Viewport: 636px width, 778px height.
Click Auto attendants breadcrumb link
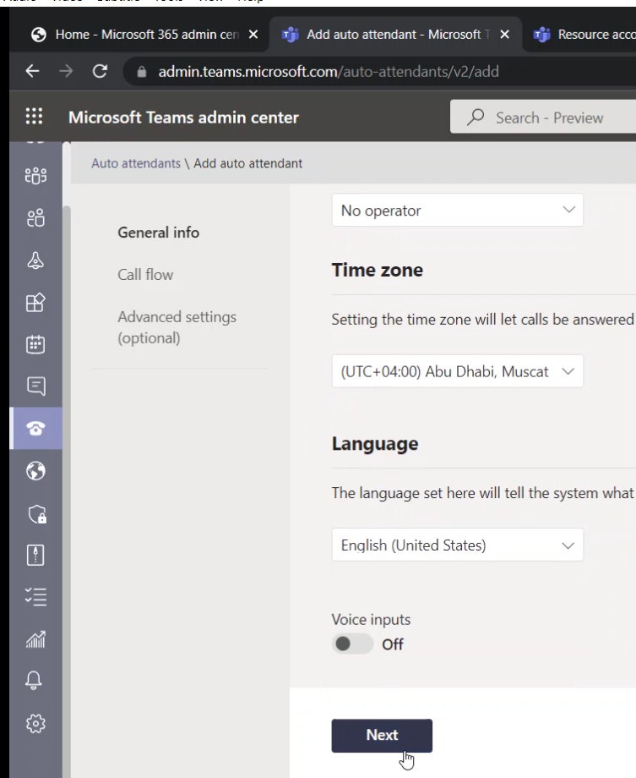click(x=135, y=163)
